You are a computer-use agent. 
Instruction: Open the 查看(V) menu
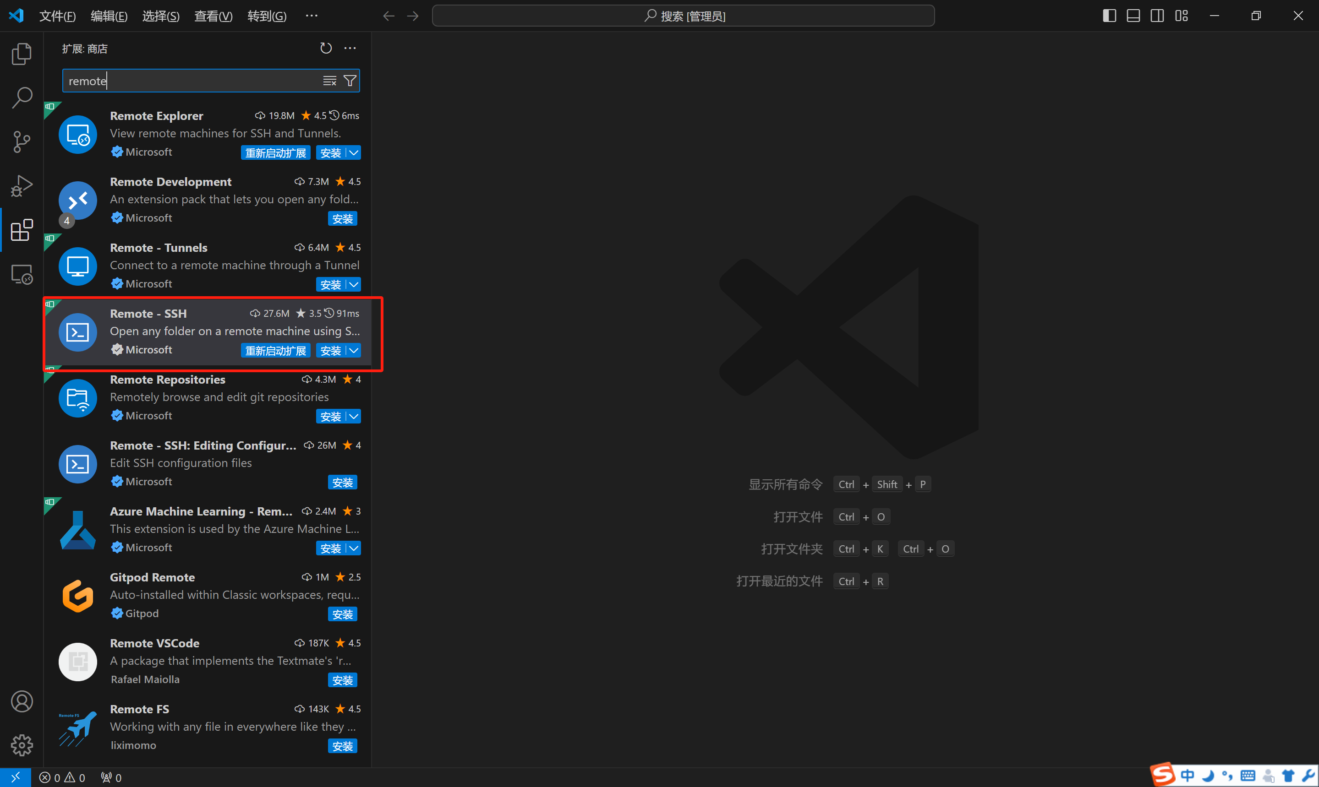click(x=213, y=16)
